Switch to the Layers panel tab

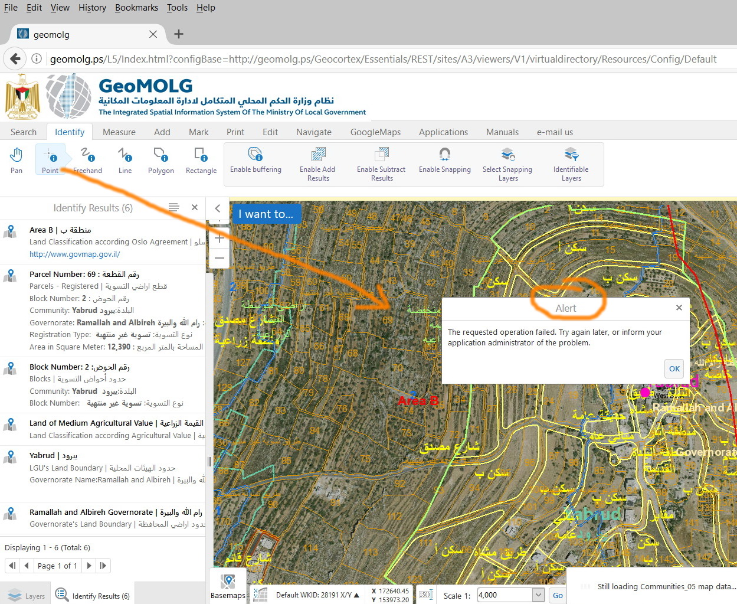pos(26,595)
